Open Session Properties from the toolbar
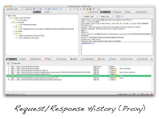 pyautogui.click(x=37, y=9)
